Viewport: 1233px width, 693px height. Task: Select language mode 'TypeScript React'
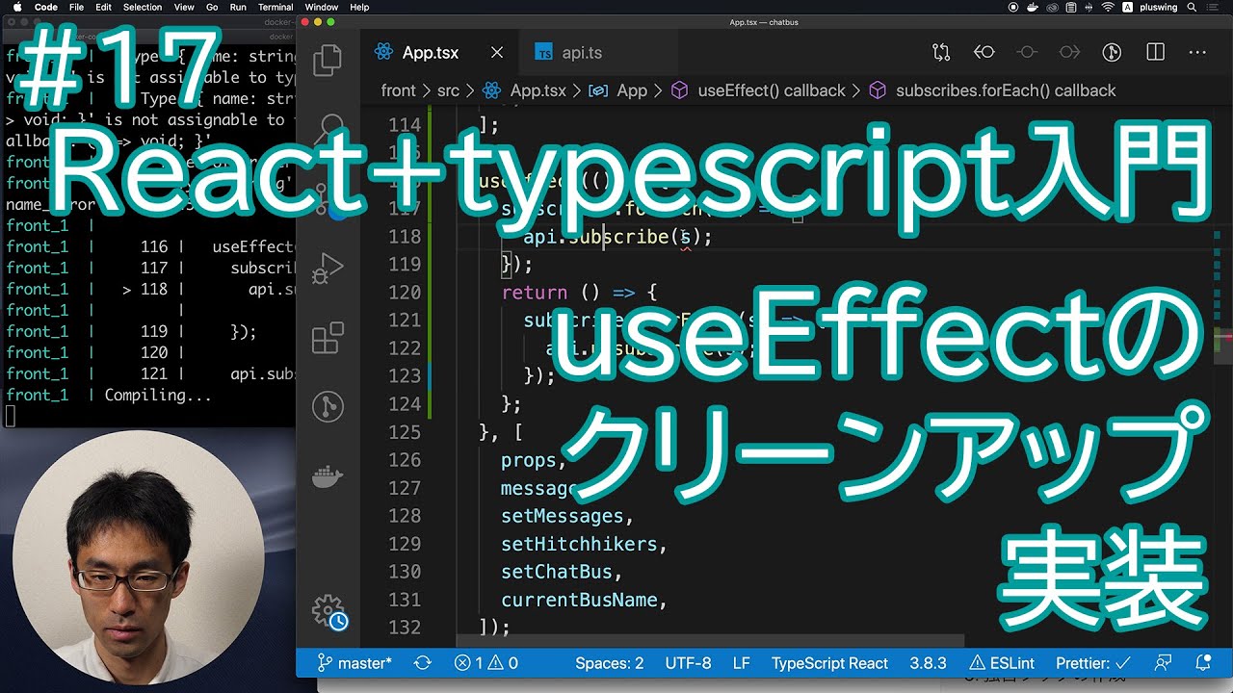coord(829,663)
